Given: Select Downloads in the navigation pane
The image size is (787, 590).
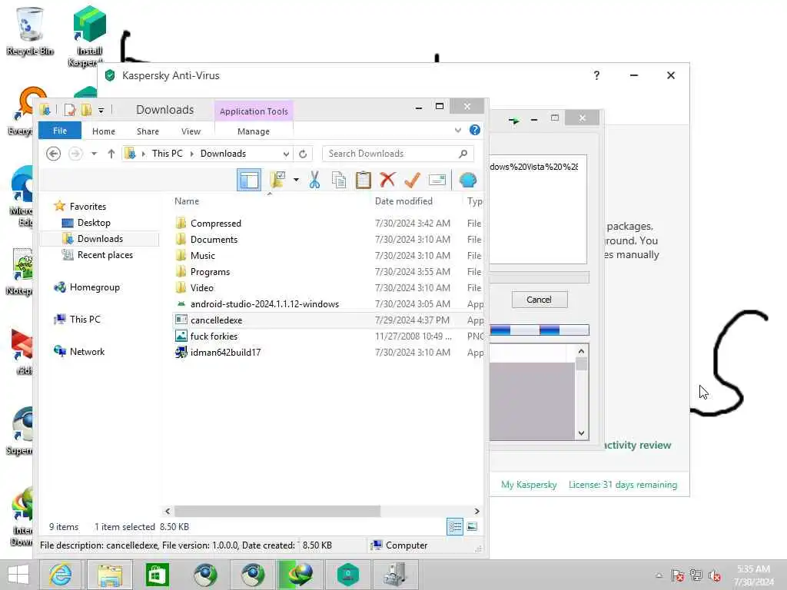Looking at the screenshot, I should tap(100, 239).
